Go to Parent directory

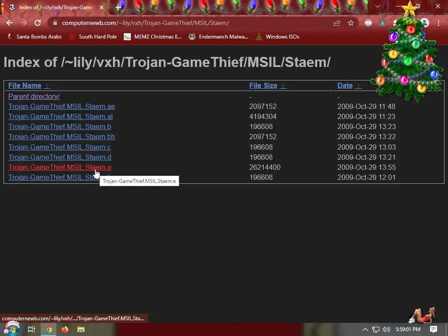34,96
